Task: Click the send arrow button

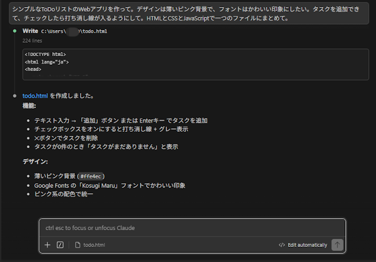Action: (x=337, y=245)
